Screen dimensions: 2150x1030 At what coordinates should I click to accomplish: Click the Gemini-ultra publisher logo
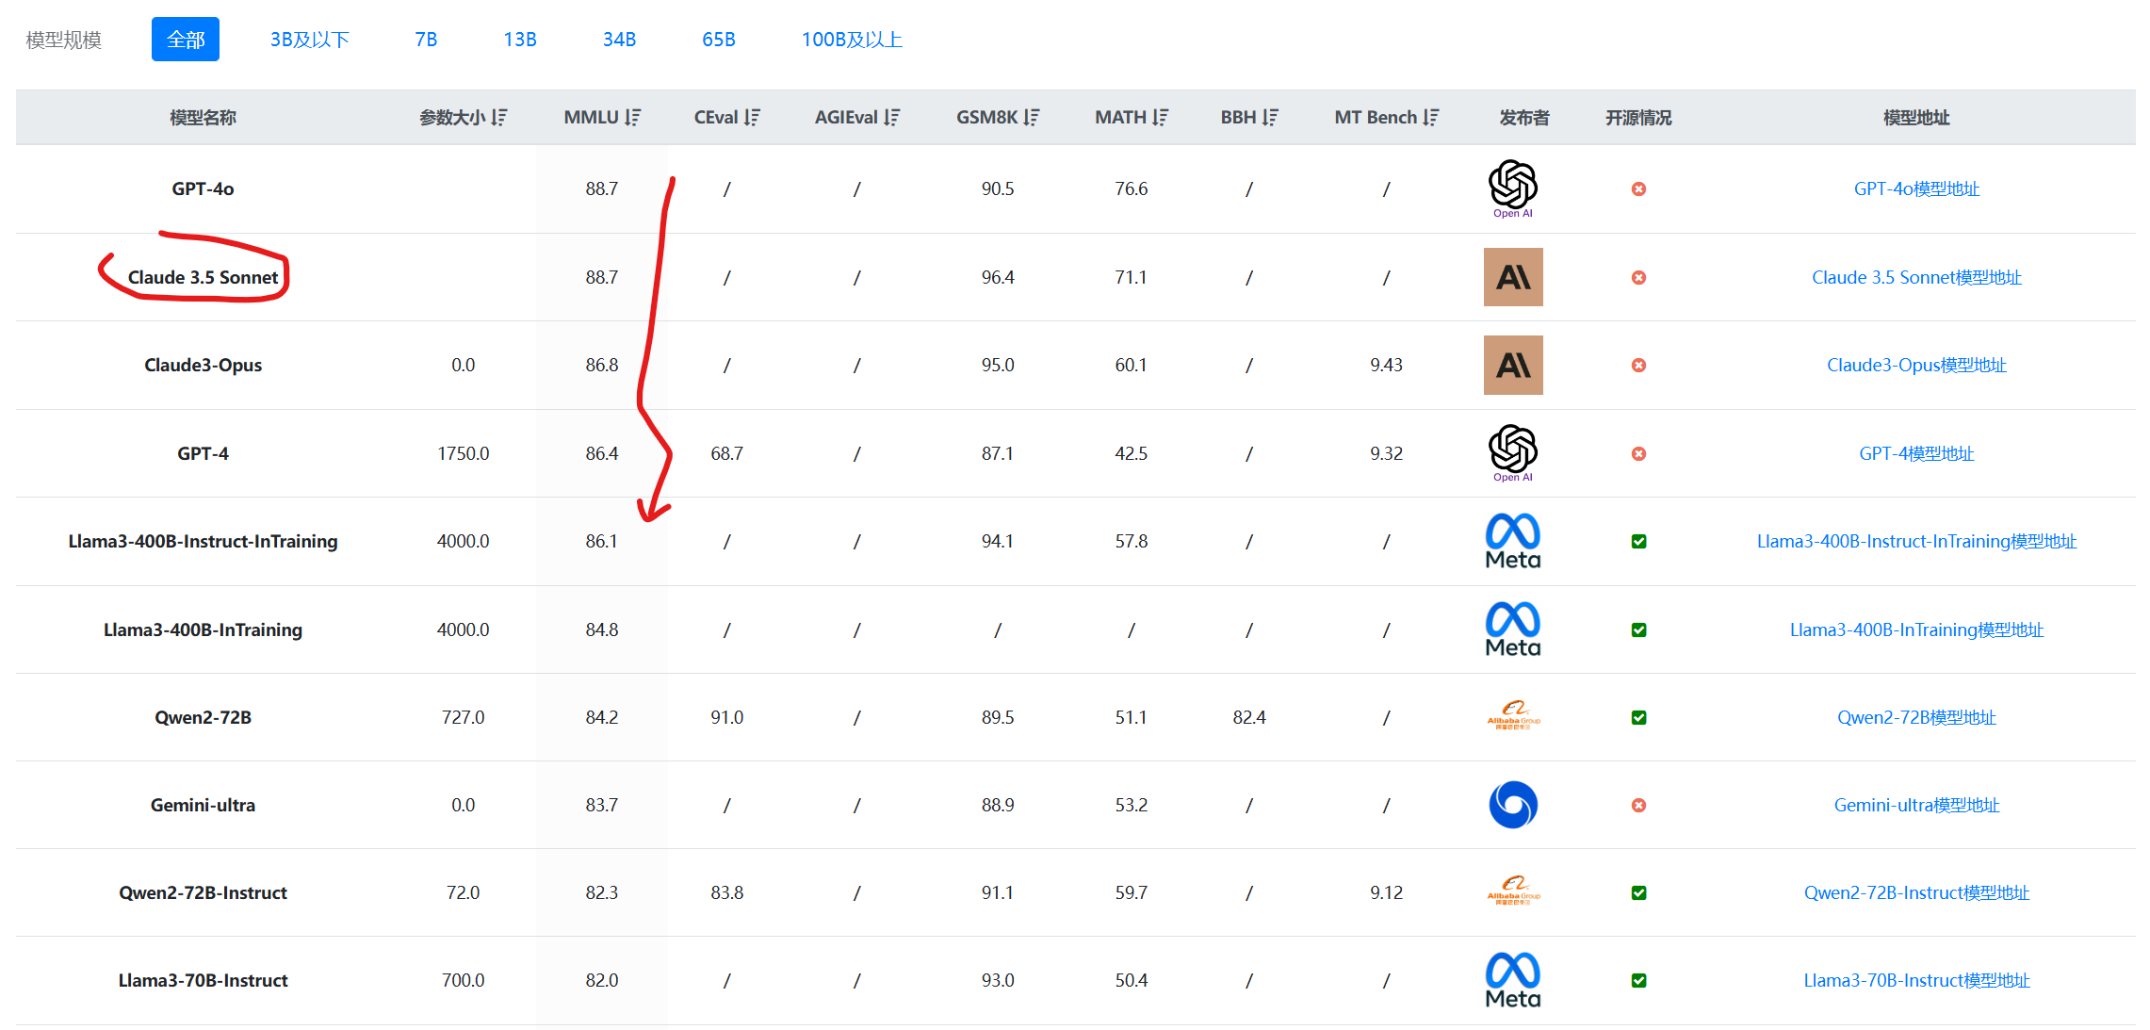pos(1513,805)
